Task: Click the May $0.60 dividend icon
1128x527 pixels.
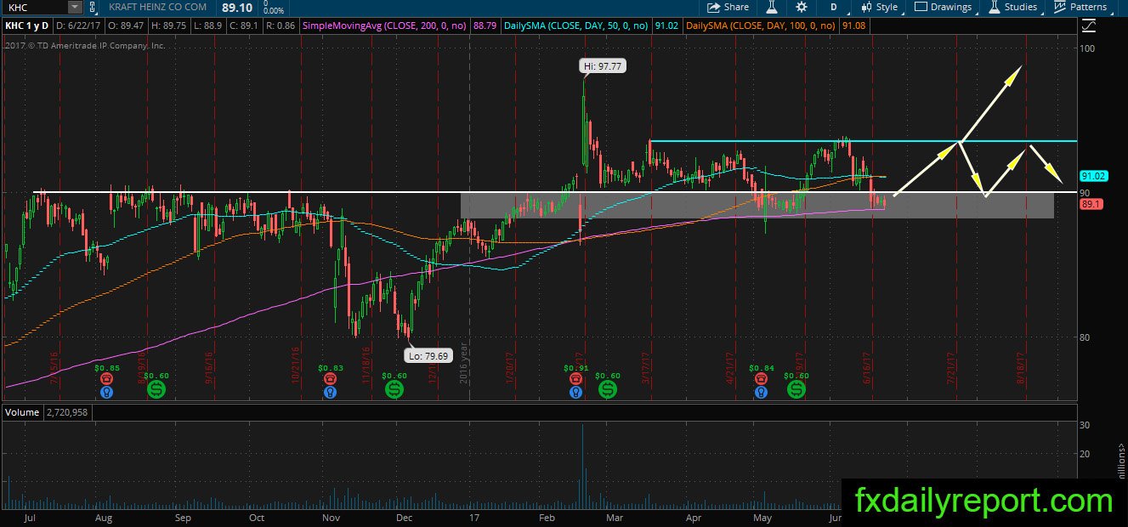Action: (x=796, y=388)
